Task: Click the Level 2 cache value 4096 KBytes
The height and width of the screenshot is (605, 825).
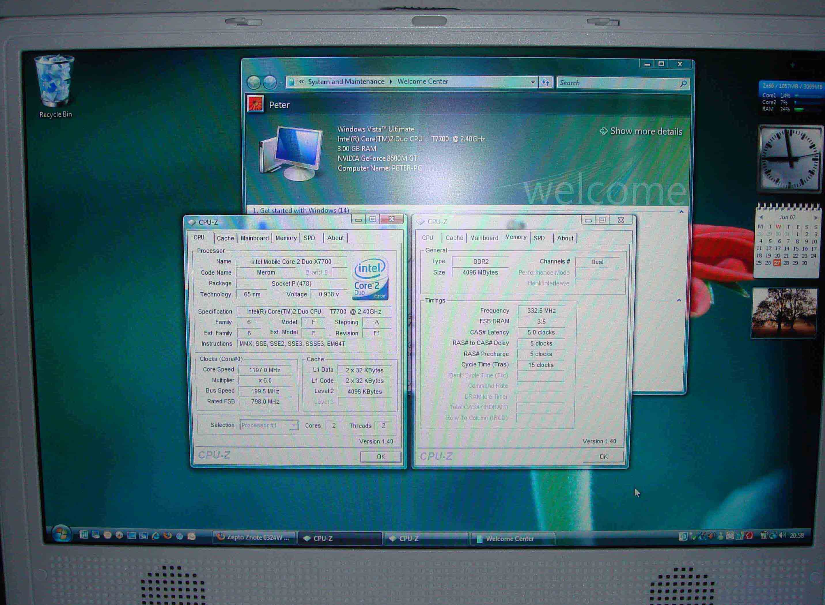Action: click(x=364, y=392)
